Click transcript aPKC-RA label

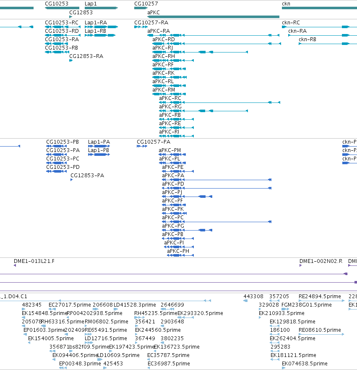159,31
